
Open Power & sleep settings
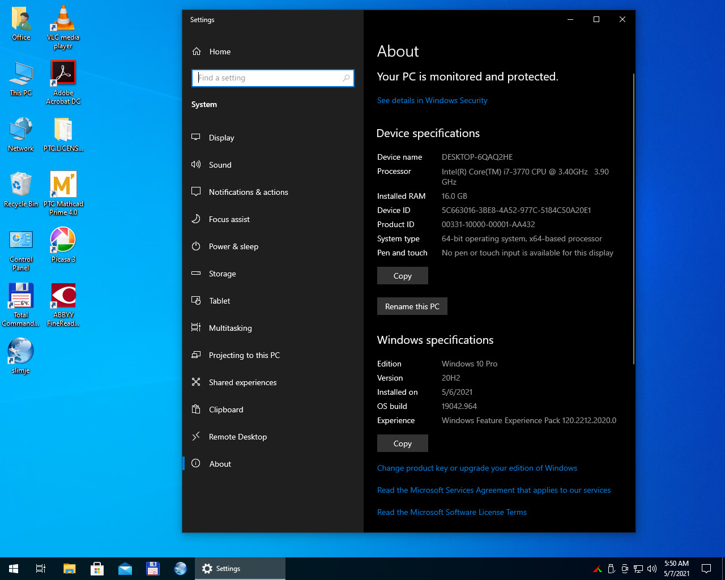pyautogui.click(x=233, y=246)
